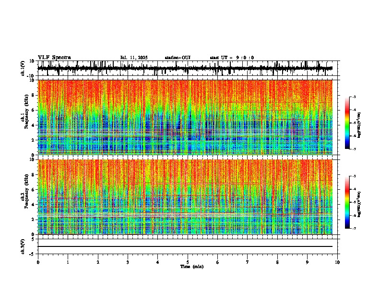Select the date text "Jul. 11, 2025"
This screenshot has width=380, height=294.
coord(134,58)
